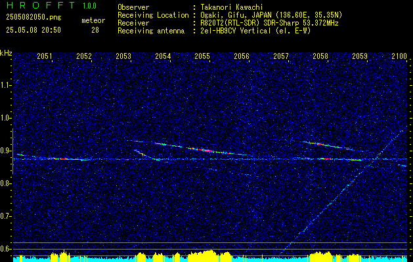Click the HROFFT 1.0.0 title text
Viewport: 413px width, 262px height.
tap(51, 5)
